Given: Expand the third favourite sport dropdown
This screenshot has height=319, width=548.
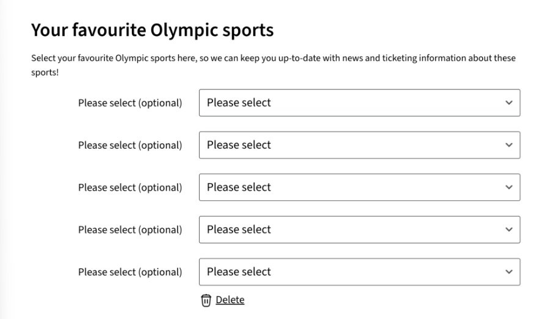Looking at the screenshot, I should [359, 188].
